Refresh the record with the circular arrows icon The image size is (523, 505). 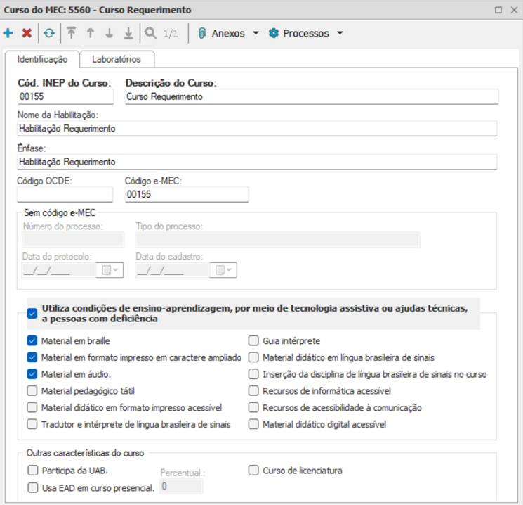[49, 33]
